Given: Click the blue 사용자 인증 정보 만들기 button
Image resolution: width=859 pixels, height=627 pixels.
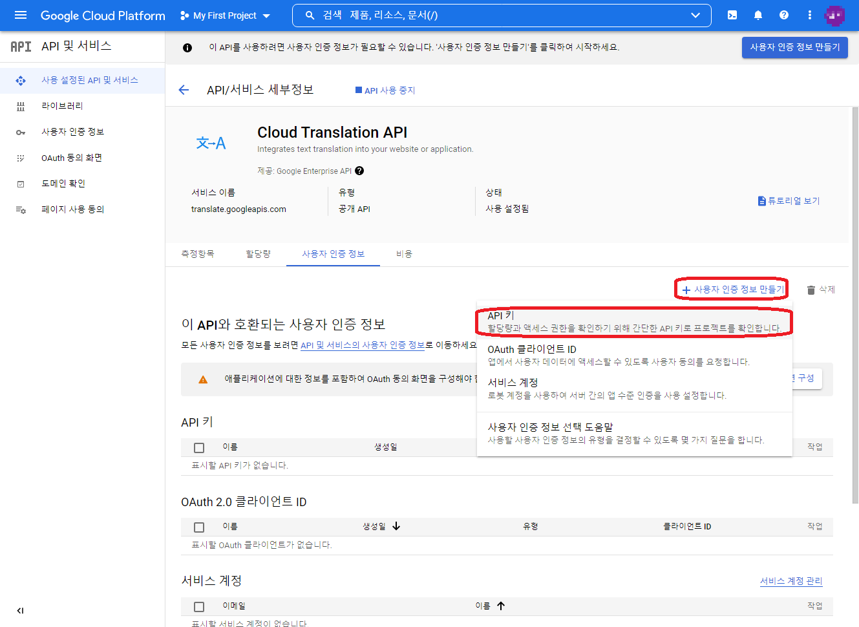Looking at the screenshot, I should point(794,47).
